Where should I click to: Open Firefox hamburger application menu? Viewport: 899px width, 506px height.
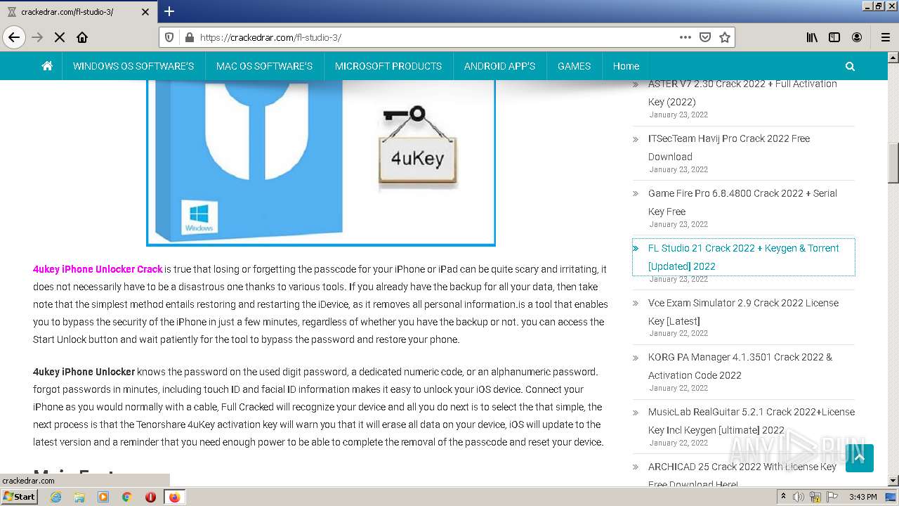point(885,37)
